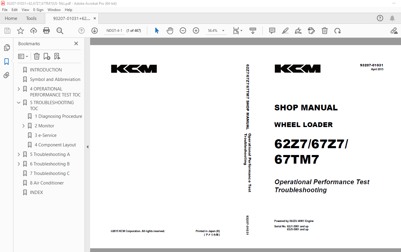This screenshot has height=252, width=401.
Task: Open fit page options dropdown arrow
Action: tap(241, 31)
